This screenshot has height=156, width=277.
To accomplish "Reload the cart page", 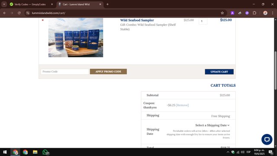I will (19, 13).
